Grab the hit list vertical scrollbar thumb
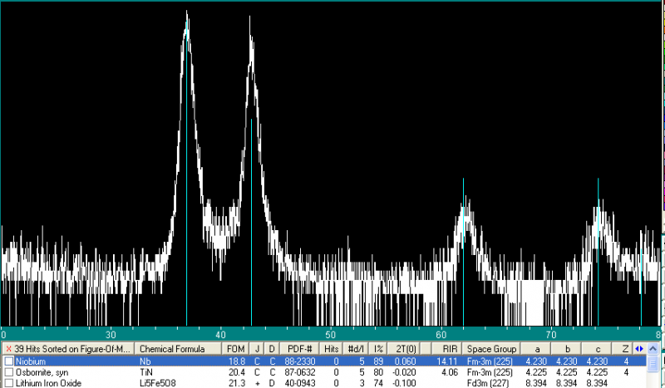This screenshot has width=665, height=388. pos(653,363)
